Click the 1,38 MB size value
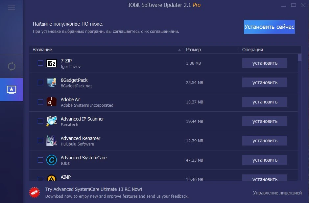The width and height of the screenshot is (309, 203). pyautogui.click(x=193, y=63)
